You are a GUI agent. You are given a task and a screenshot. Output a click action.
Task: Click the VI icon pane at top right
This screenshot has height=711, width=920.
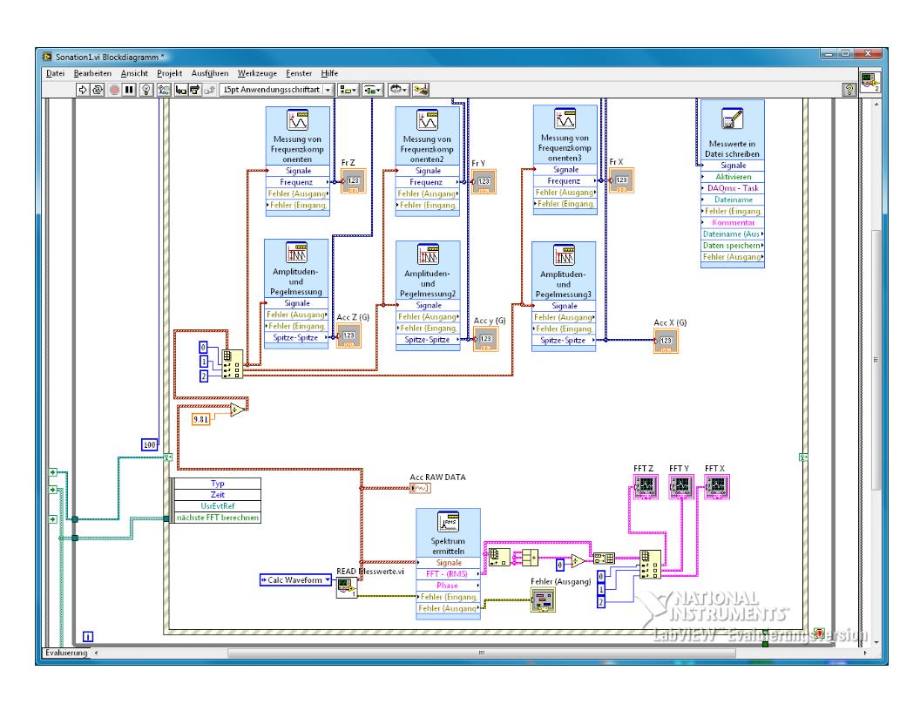click(869, 82)
